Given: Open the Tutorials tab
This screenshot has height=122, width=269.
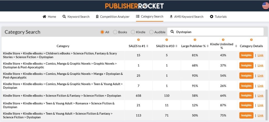Looking at the screenshot, I should (x=218, y=16).
